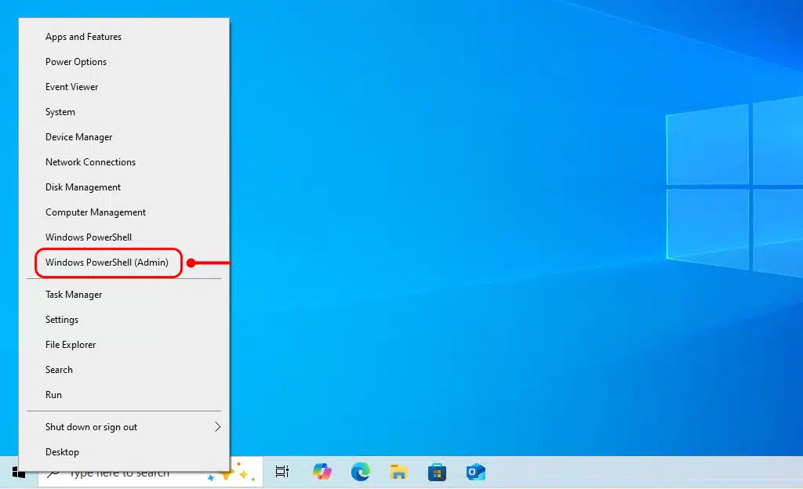Open File Explorer taskbar icon
Screen dimensions: 803x489
coord(398,472)
